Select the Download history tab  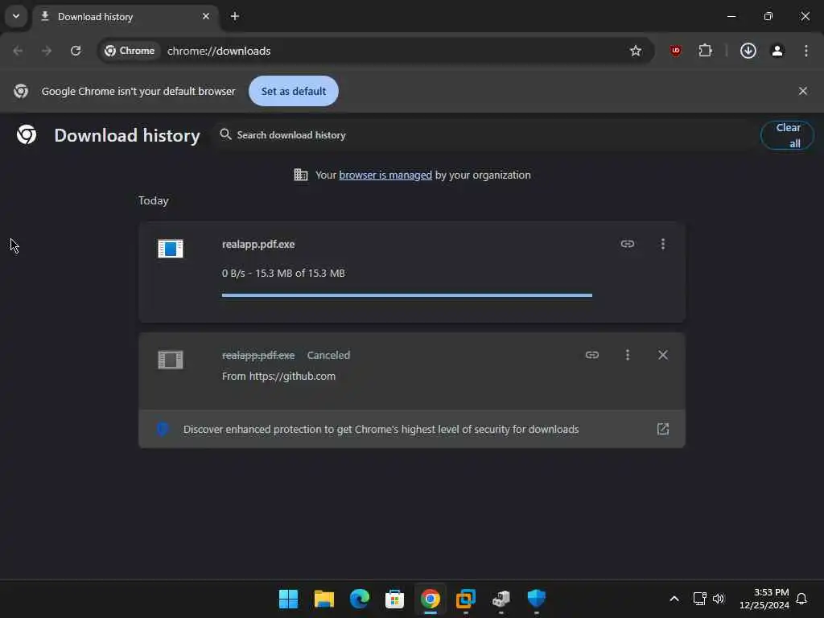click(x=125, y=17)
